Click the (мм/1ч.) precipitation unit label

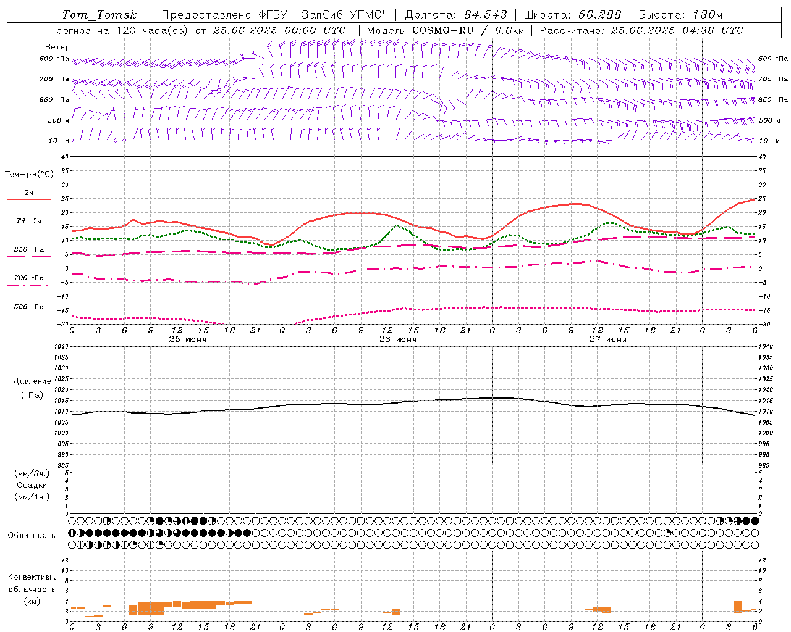click(x=32, y=497)
